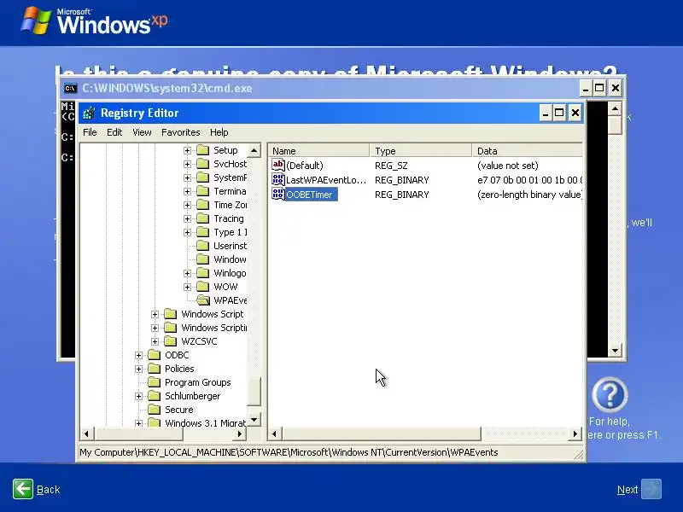Click tree pane scroll up arrow
This screenshot has height=512, width=683.
click(x=254, y=151)
